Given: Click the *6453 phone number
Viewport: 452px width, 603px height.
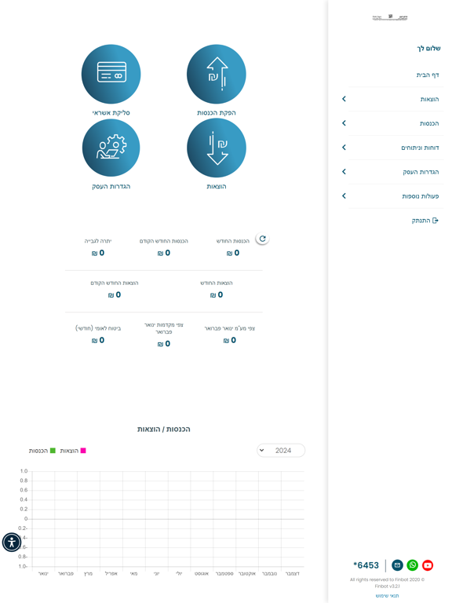Looking at the screenshot, I should [x=366, y=565].
